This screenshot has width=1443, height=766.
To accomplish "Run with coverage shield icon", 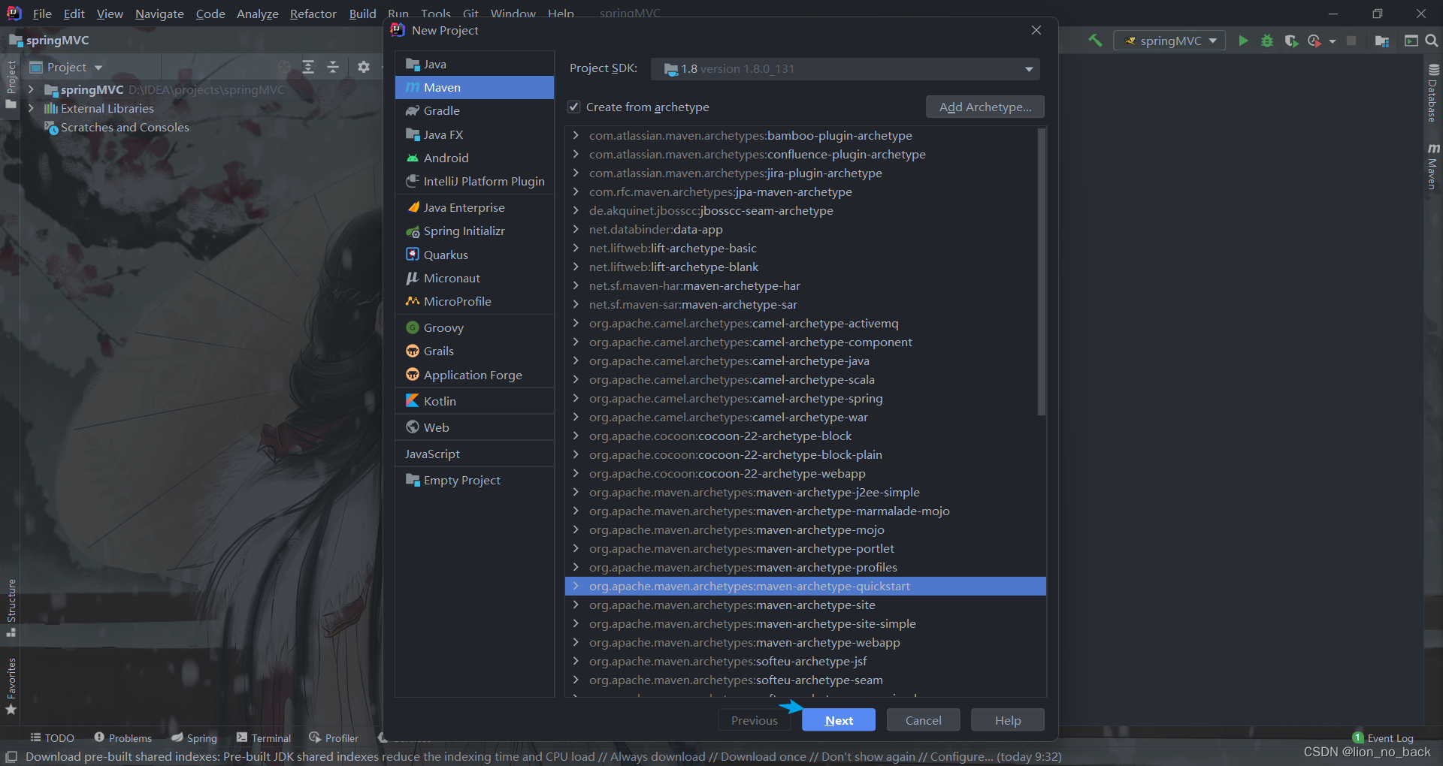I will click(x=1291, y=41).
